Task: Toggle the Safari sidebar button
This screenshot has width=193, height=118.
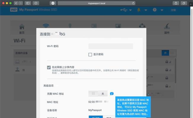Action: click(x=28, y=3)
